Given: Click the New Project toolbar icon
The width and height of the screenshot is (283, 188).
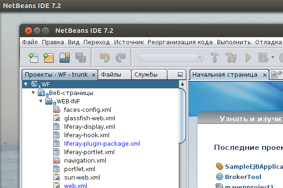Looking at the screenshot, I should point(49,58).
